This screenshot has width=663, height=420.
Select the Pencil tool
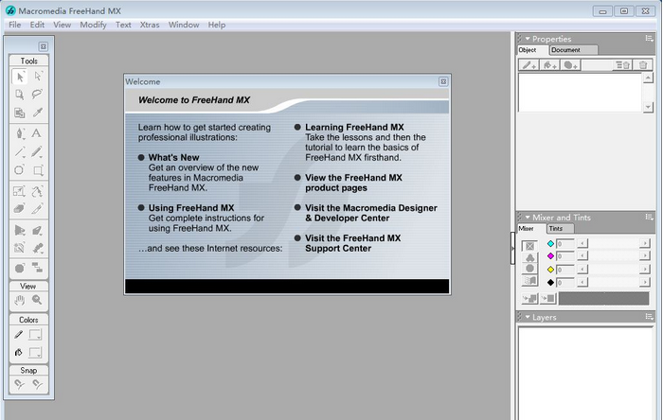tap(37, 151)
